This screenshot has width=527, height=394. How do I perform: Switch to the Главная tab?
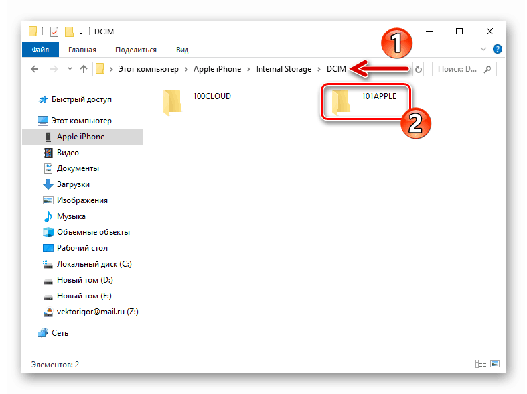tap(82, 50)
